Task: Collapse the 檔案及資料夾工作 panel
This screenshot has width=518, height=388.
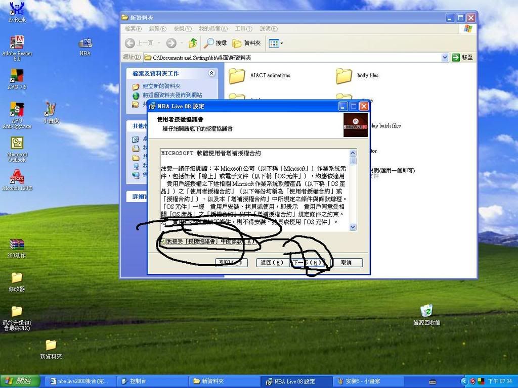Action: [x=211, y=73]
